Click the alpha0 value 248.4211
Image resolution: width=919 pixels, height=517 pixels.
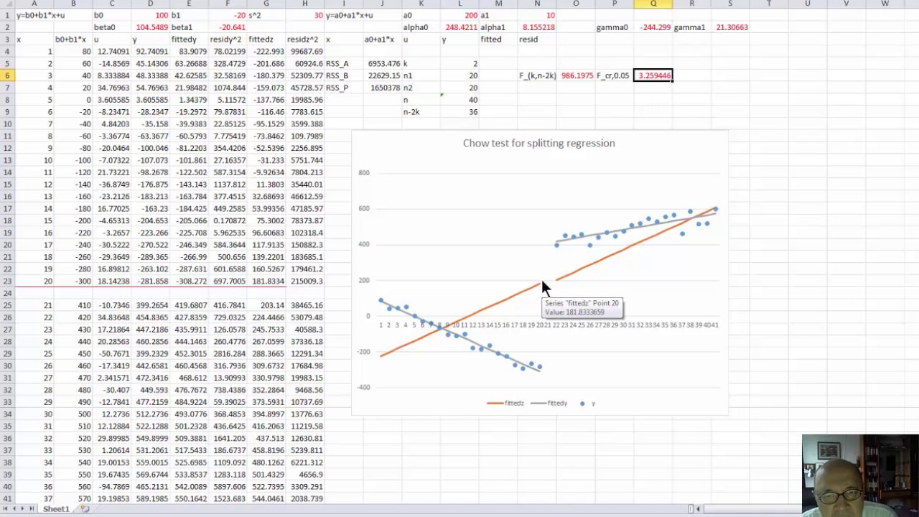point(460,27)
